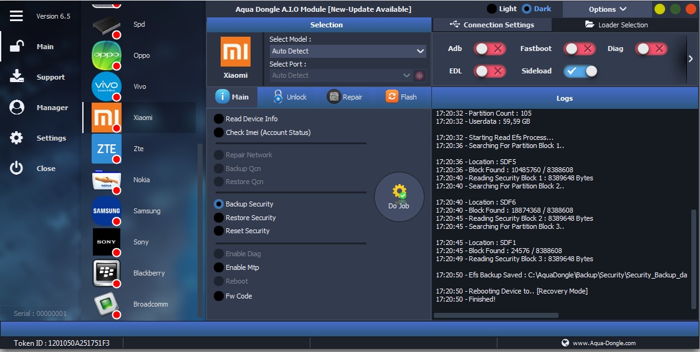
Task: Switch to the Repair tab
Action: pyautogui.click(x=345, y=96)
